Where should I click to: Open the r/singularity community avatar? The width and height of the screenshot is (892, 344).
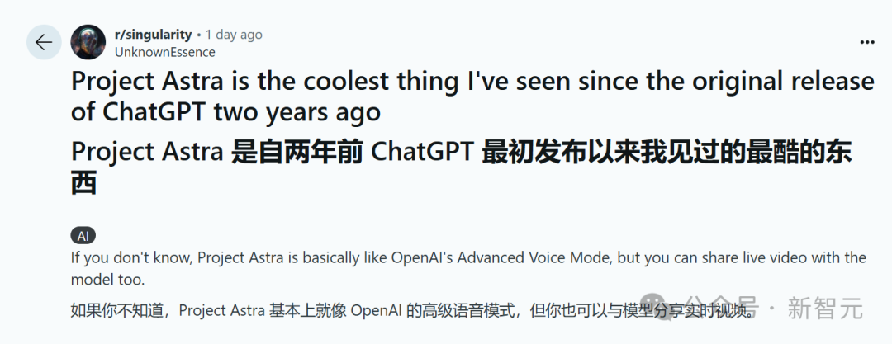[88, 43]
